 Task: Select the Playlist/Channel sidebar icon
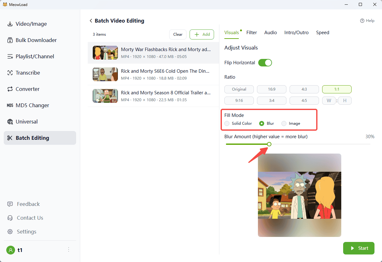click(10, 57)
